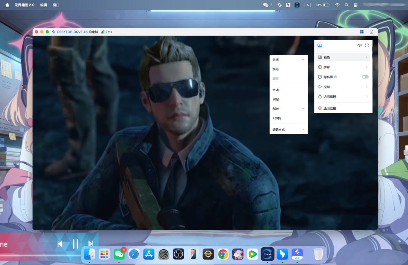Screen dimensions: 408x265
Task: Open the anime game icon in Dock
Action: point(238,254)
